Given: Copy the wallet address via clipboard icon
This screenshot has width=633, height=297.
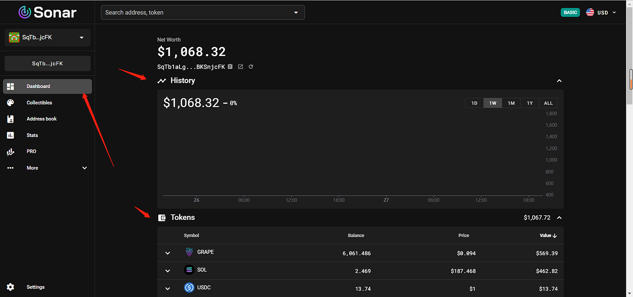Looking at the screenshot, I should click(230, 67).
